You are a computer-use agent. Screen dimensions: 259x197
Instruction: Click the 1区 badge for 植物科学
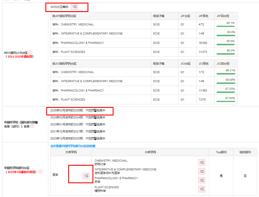point(202,189)
